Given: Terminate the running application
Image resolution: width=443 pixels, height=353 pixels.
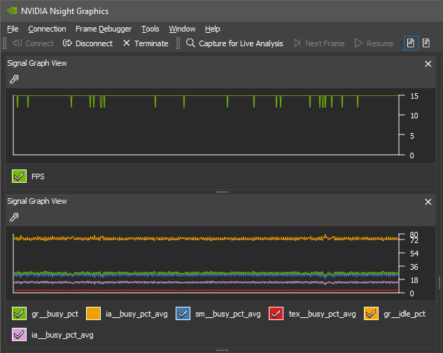Looking at the screenshot, I should 146,43.
